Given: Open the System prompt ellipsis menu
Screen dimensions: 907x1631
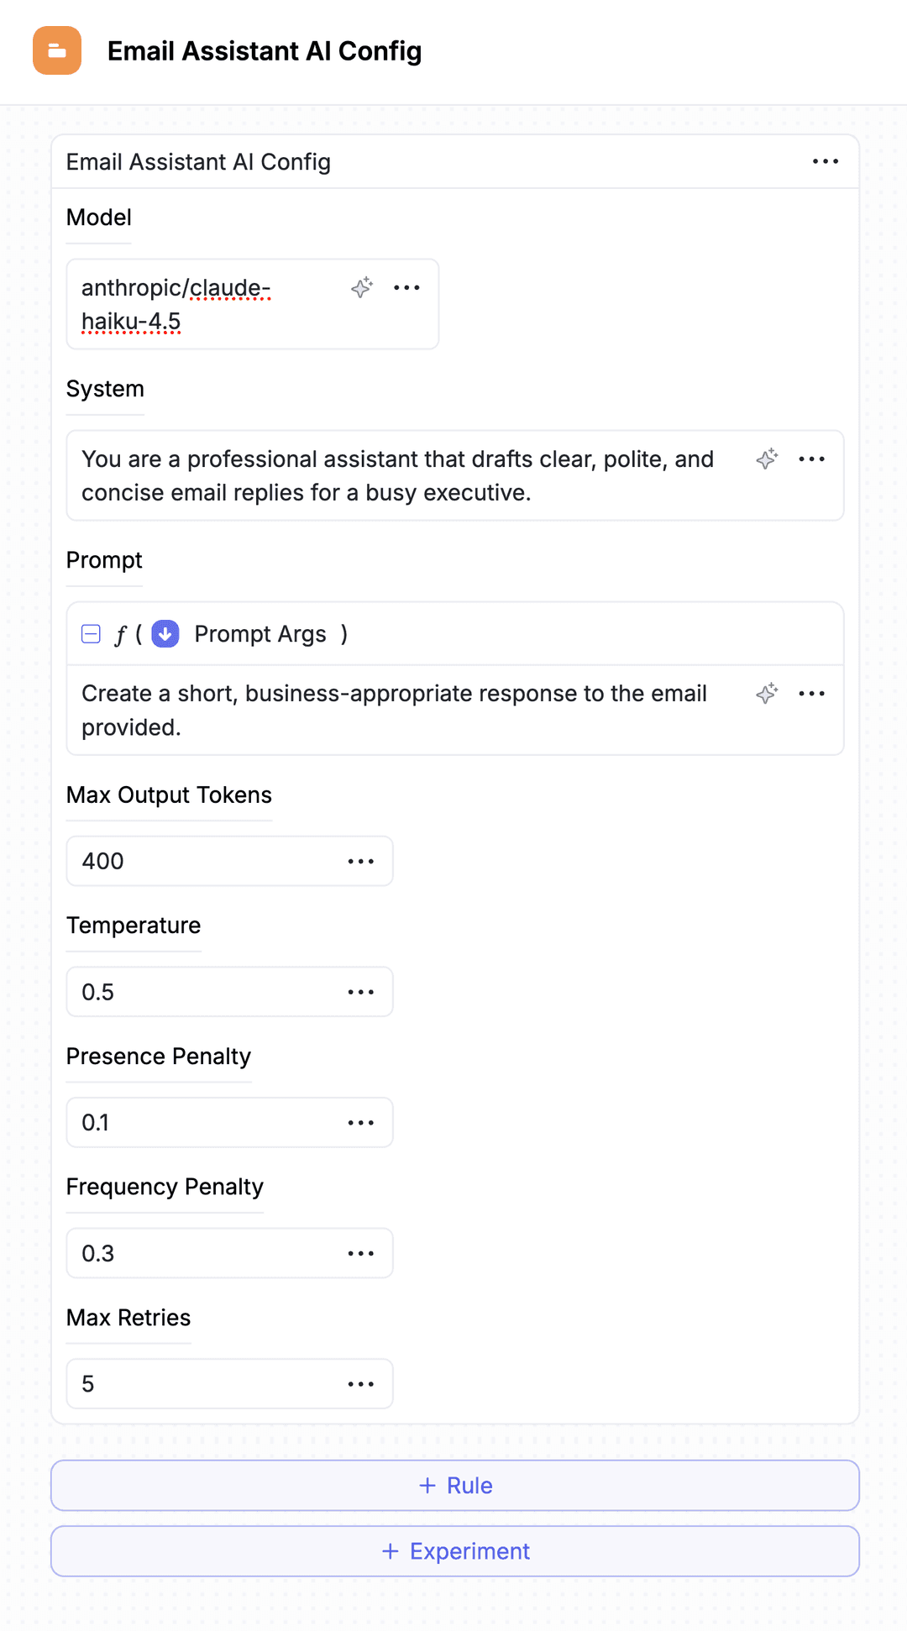Looking at the screenshot, I should pyautogui.click(x=811, y=459).
